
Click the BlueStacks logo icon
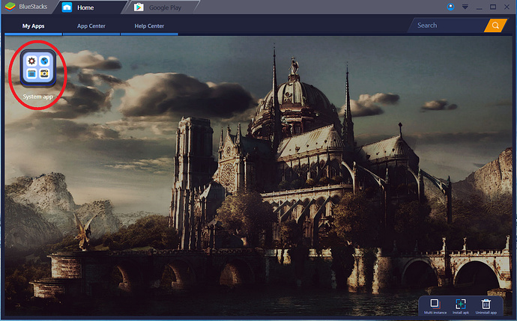click(x=10, y=7)
